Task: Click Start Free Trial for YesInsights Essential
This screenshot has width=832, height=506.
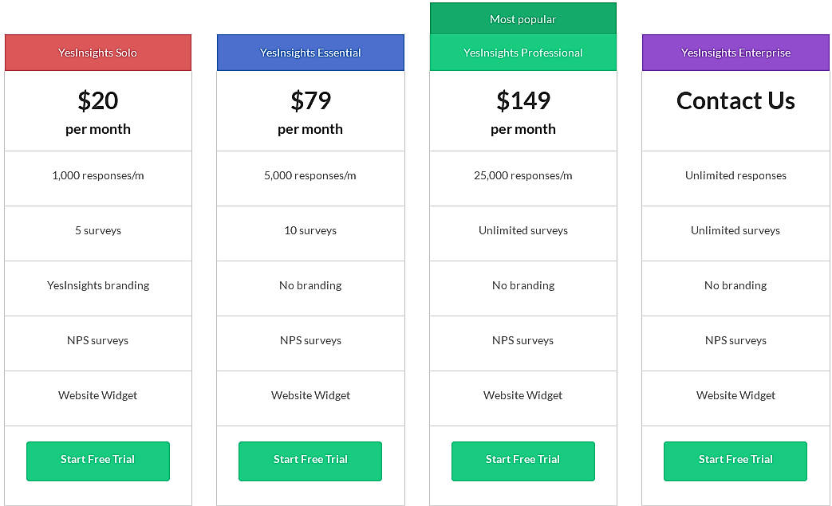Action: pyautogui.click(x=310, y=461)
